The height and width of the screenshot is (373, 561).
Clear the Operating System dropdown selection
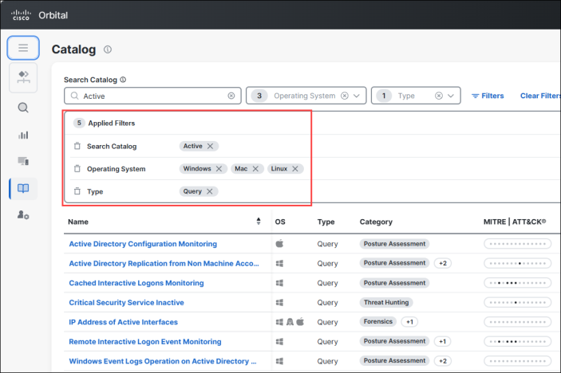pos(345,96)
